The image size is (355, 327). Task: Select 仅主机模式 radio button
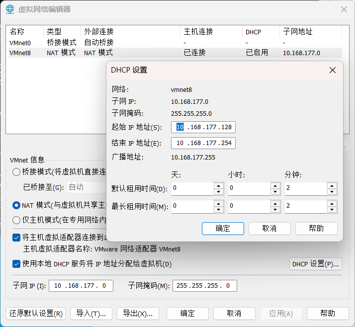point(16,220)
